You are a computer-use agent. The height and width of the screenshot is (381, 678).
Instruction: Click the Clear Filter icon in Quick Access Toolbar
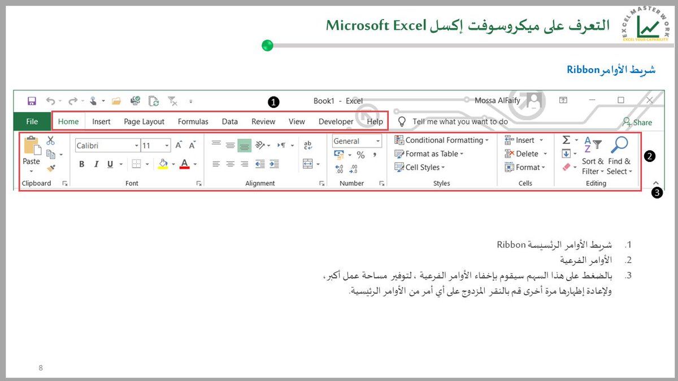[x=173, y=101]
